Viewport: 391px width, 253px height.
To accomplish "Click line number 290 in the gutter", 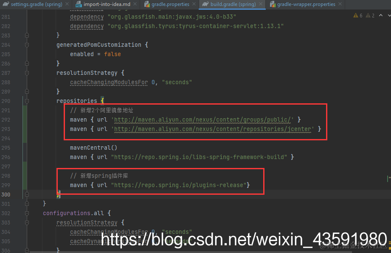I will pyautogui.click(x=6, y=101).
